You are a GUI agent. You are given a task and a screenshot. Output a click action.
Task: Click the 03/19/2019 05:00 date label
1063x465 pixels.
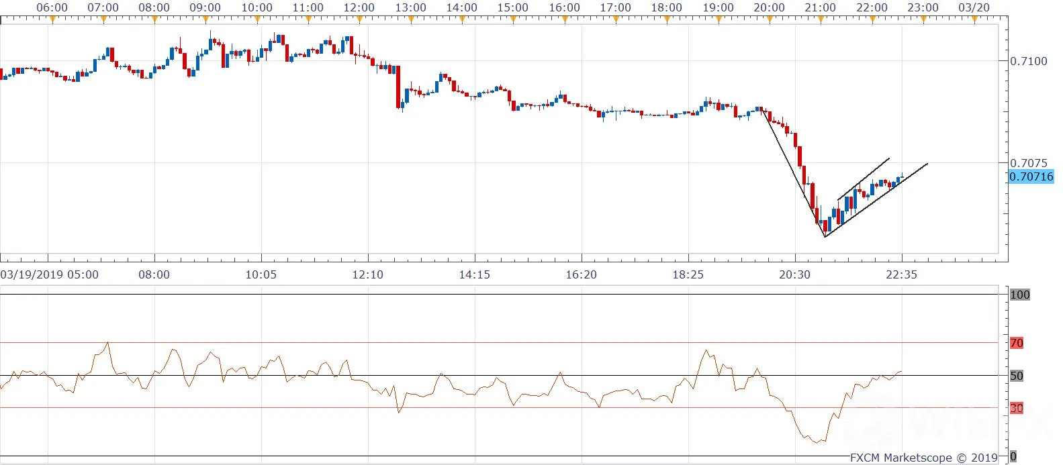point(50,274)
